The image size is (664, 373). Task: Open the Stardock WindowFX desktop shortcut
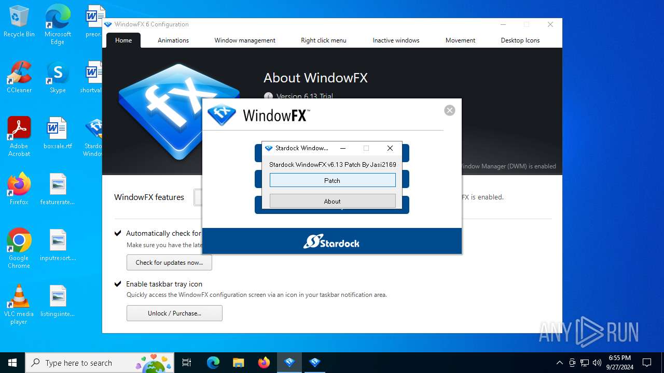[93, 137]
